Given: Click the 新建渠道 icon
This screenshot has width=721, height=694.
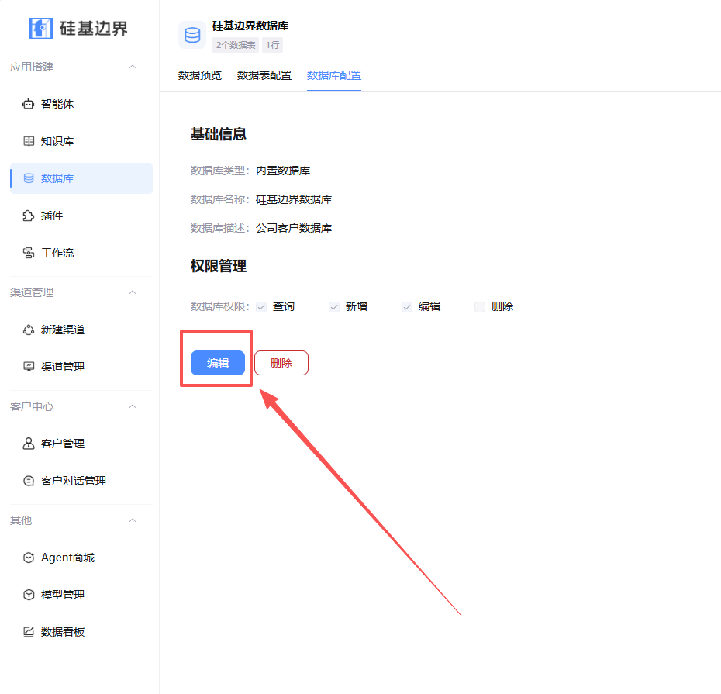Looking at the screenshot, I should point(29,330).
